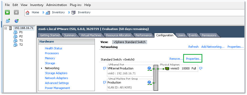This screenshot has height=95, width=247.
Task: Open Network Adapters in Hardware list
Action: (56, 78)
